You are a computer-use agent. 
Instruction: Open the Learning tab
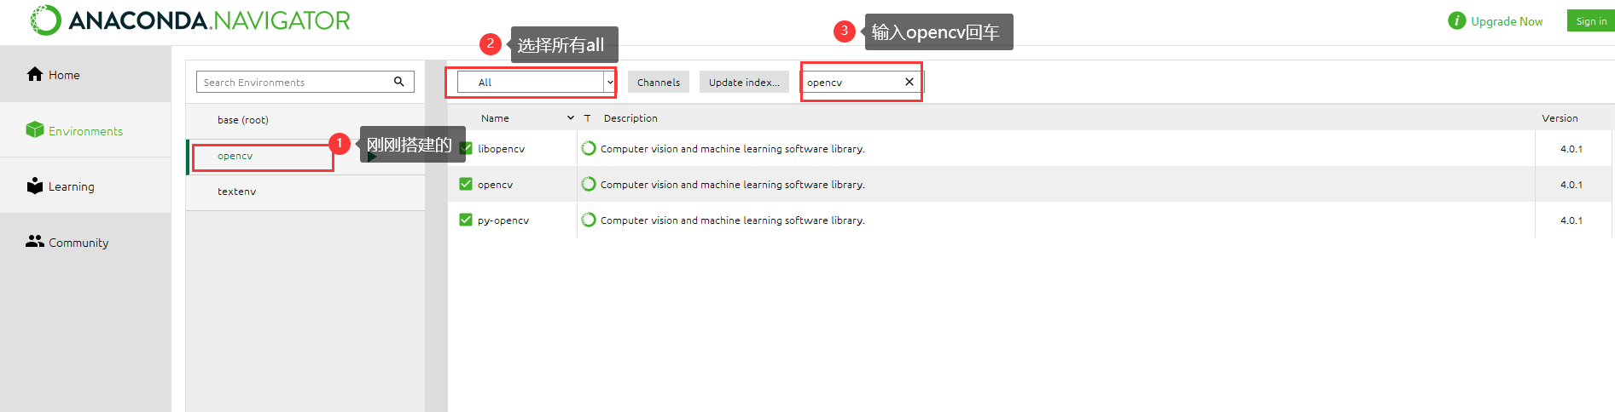(85, 186)
